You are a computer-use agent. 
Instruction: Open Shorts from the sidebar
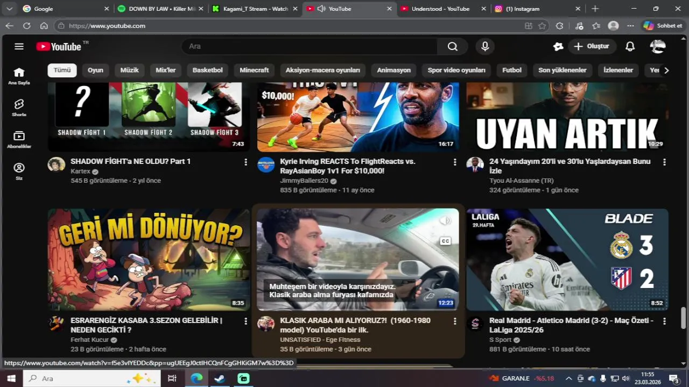(19, 107)
